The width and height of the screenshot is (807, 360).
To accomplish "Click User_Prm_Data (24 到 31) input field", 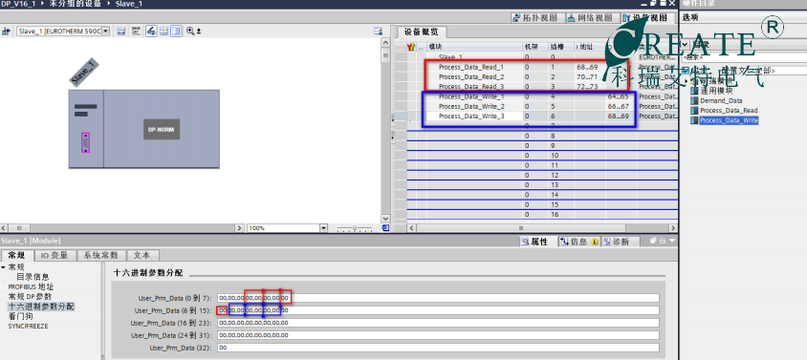I will (x=438, y=335).
